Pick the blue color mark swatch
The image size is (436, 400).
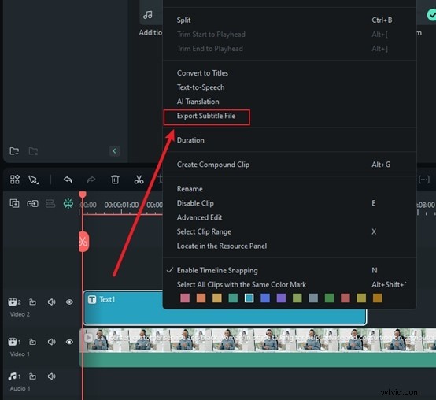[x=265, y=298]
